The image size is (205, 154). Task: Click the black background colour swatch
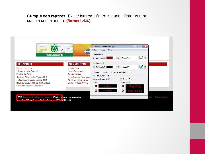[x=110, y=67]
